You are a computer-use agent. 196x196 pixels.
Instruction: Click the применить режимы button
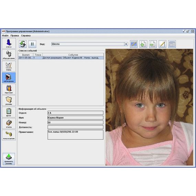coord(9,159)
